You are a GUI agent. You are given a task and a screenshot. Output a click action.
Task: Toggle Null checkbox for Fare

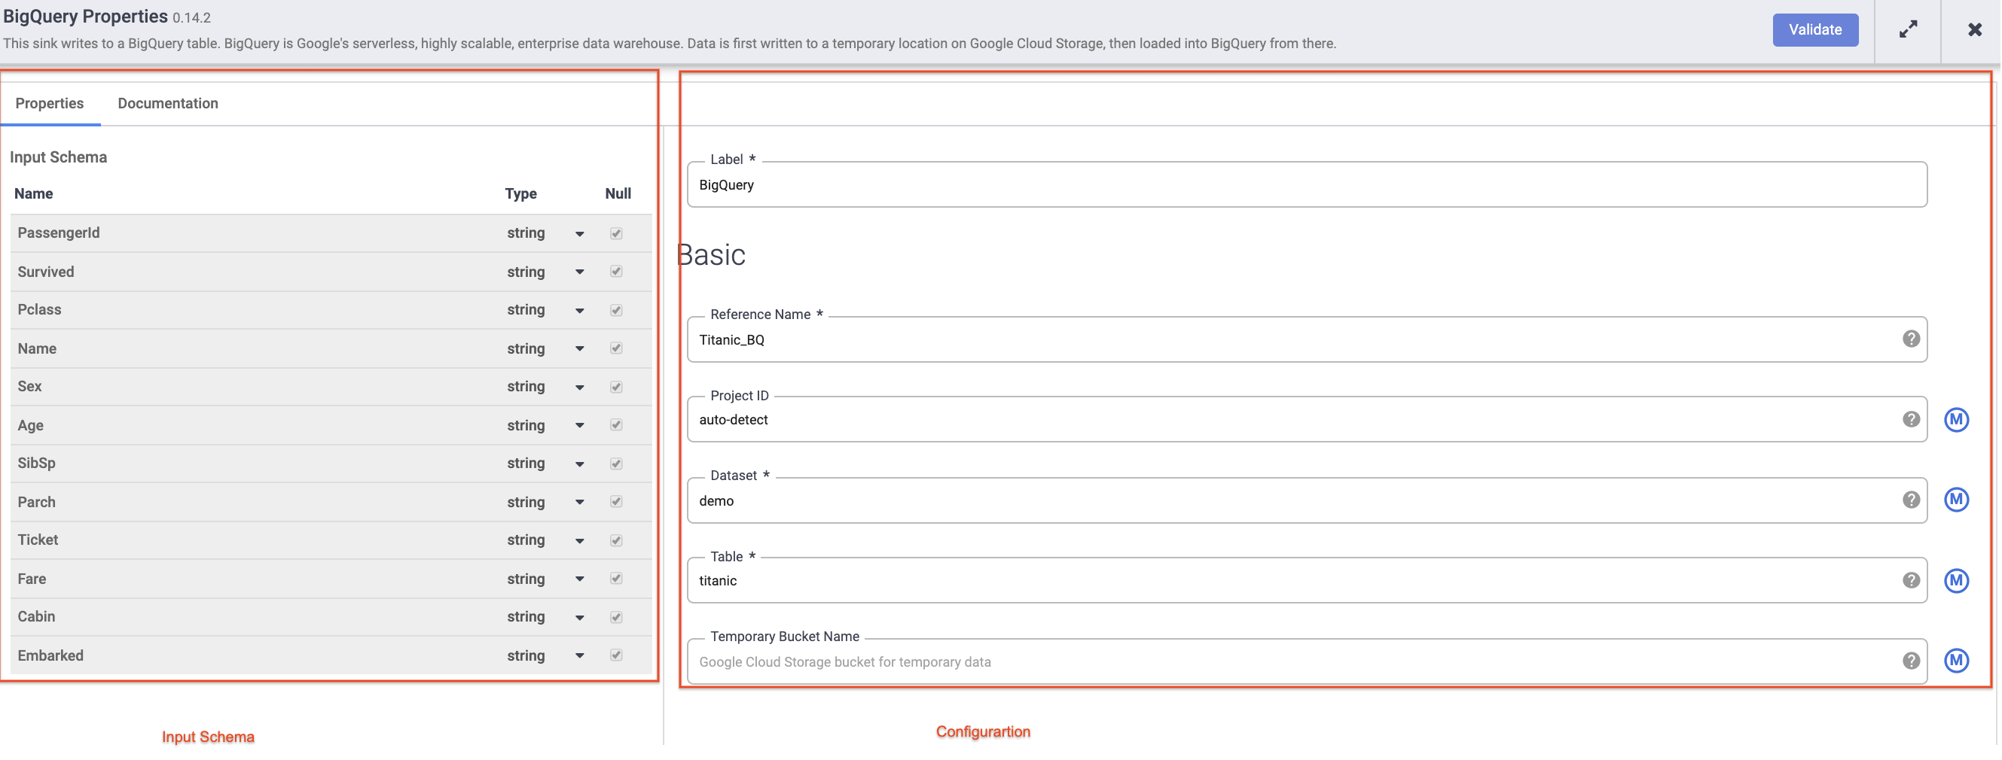click(x=616, y=579)
